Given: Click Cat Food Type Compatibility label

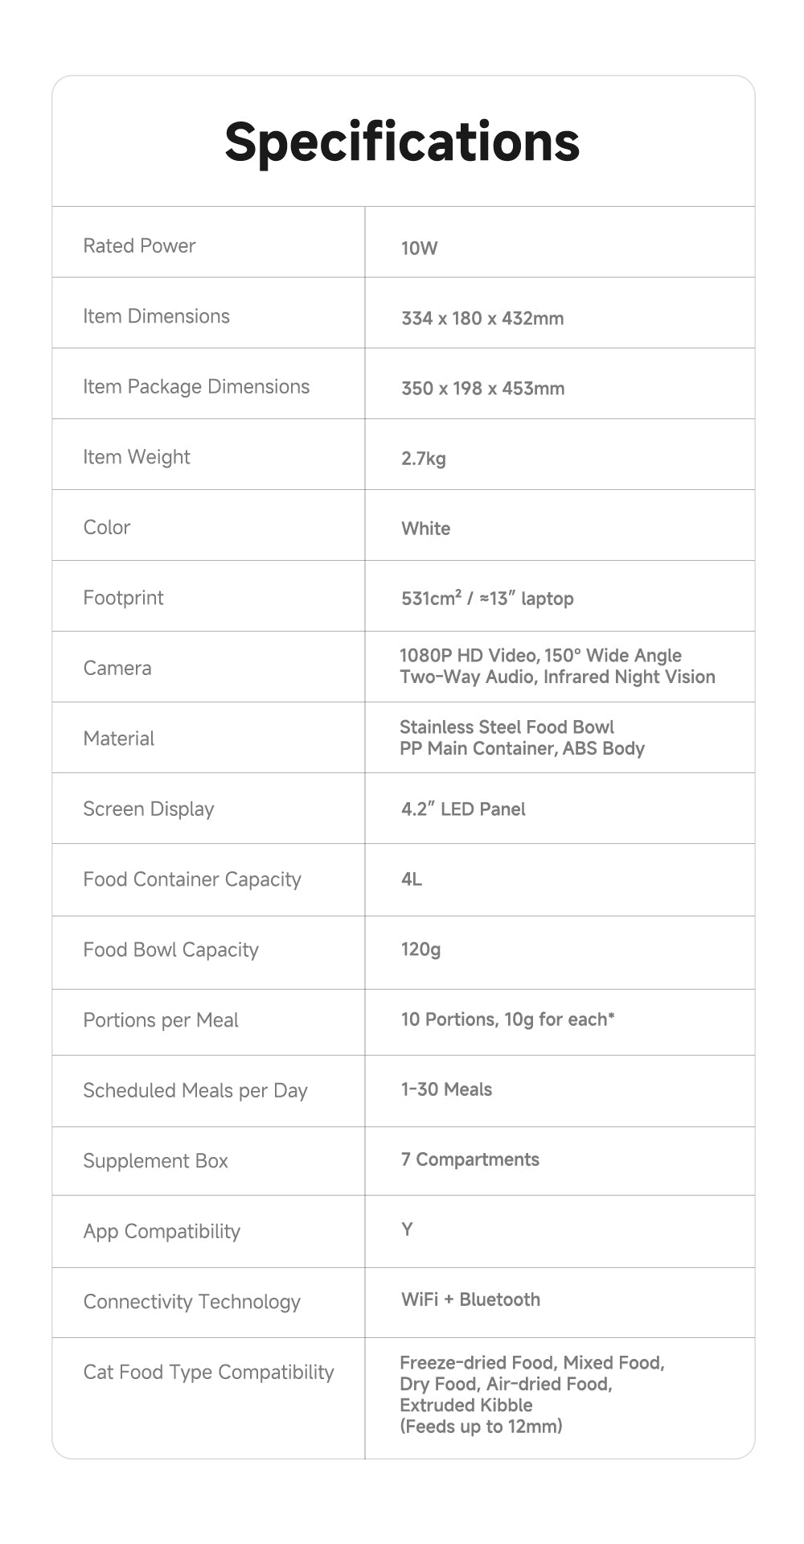Looking at the screenshot, I should tap(208, 1372).
